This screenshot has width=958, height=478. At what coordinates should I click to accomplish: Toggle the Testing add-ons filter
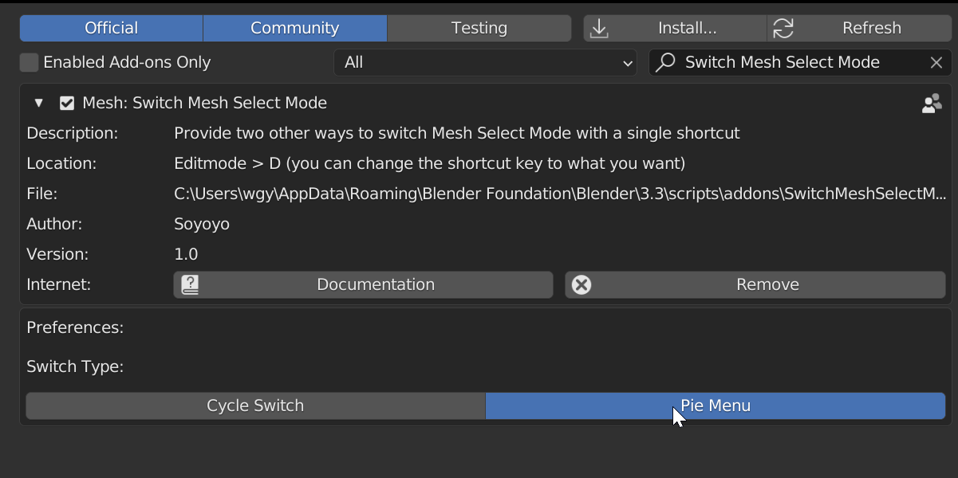coord(479,28)
